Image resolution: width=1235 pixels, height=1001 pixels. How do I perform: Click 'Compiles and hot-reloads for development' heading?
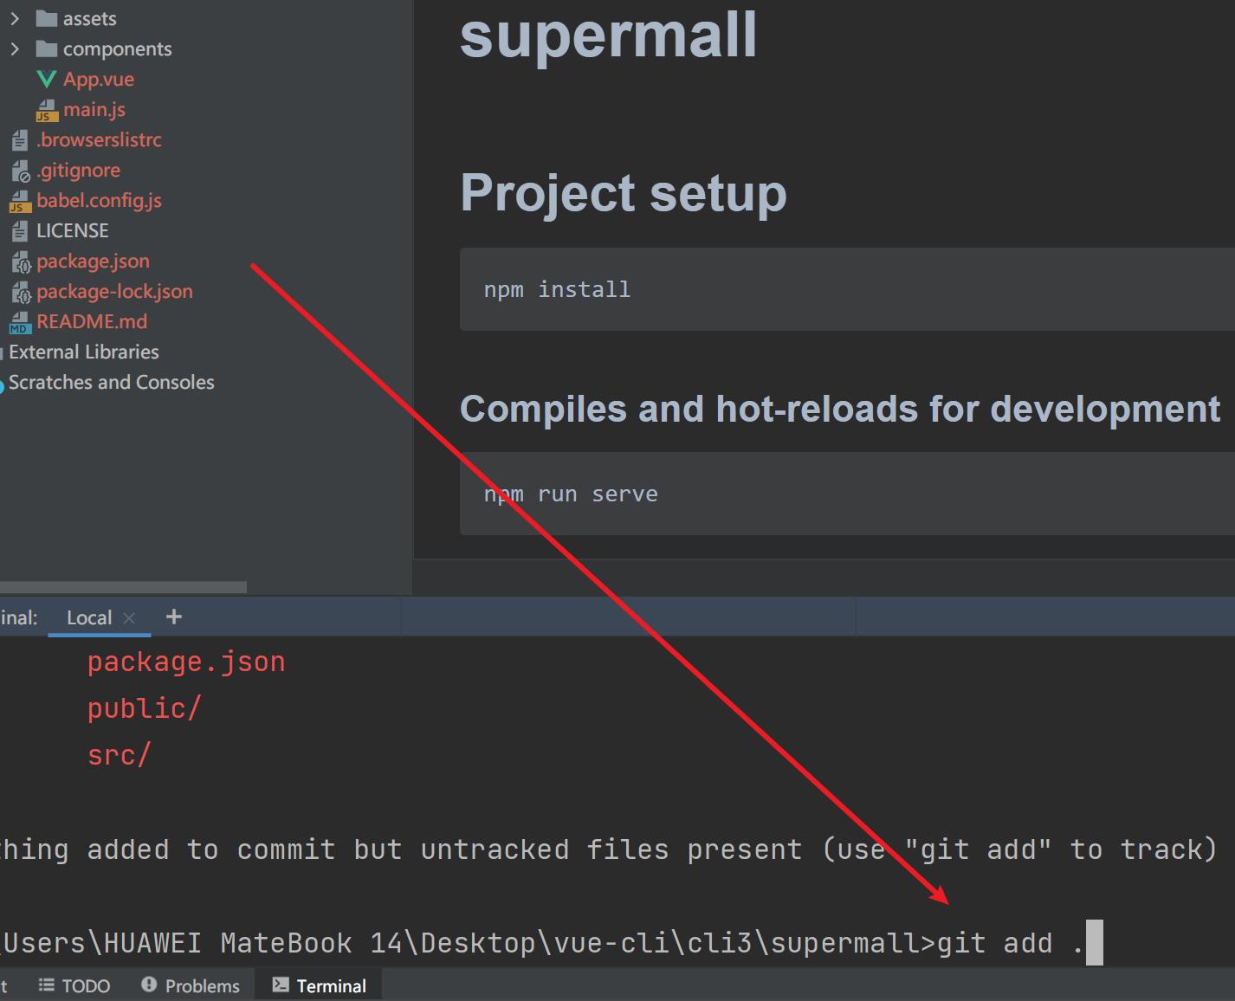pyautogui.click(x=840, y=409)
